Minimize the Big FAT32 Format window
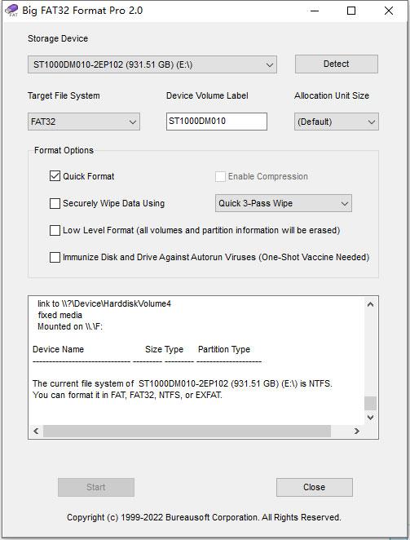Image resolution: width=410 pixels, height=540 pixels. coord(315,11)
